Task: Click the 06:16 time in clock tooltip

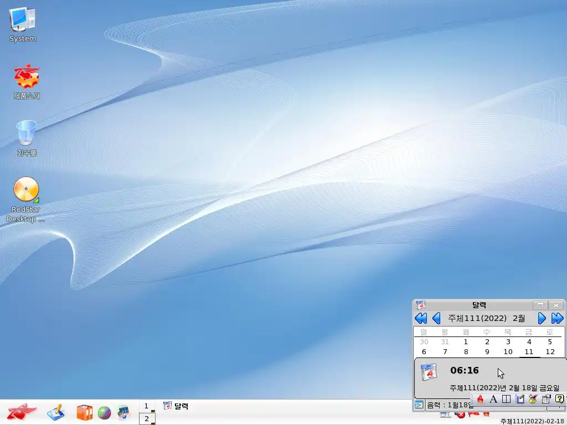Action: click(465, 370)
